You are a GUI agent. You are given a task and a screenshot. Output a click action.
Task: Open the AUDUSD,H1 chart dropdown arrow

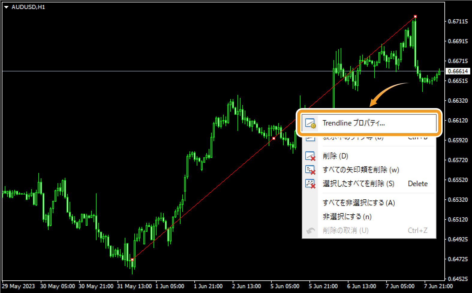6,7
